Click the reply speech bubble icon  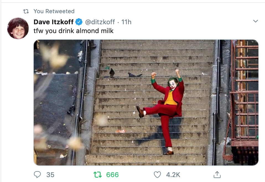tap(38, 175)
